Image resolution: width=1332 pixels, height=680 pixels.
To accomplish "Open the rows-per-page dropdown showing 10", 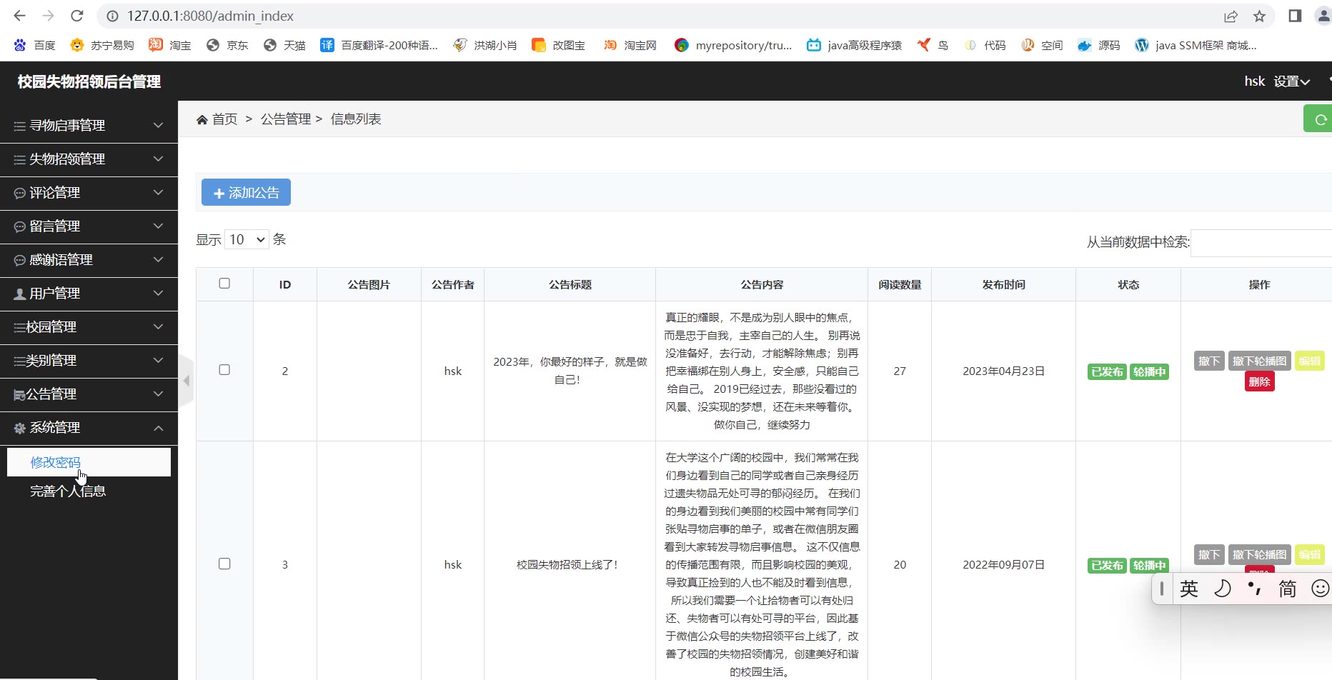I will [x=247, y=239].
